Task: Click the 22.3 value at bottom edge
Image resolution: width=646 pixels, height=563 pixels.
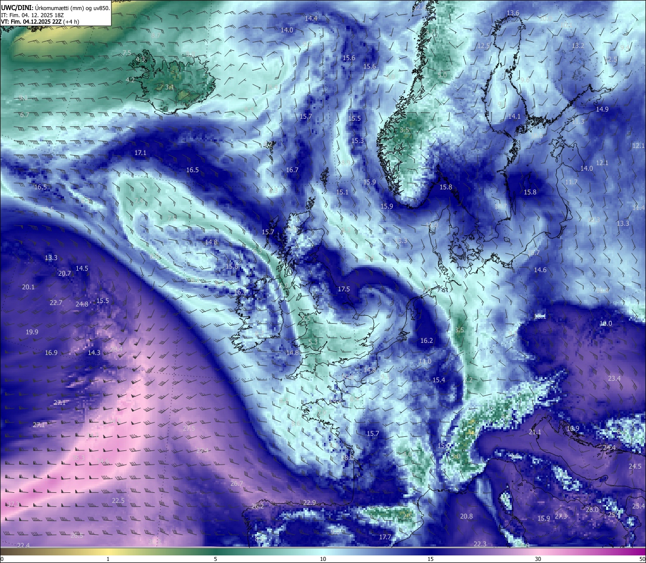Action: pyautogui.click(x=480, y=544)
